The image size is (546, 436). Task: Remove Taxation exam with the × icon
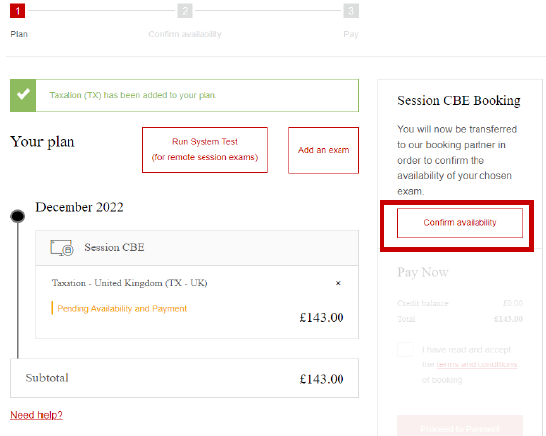(338, 283)
